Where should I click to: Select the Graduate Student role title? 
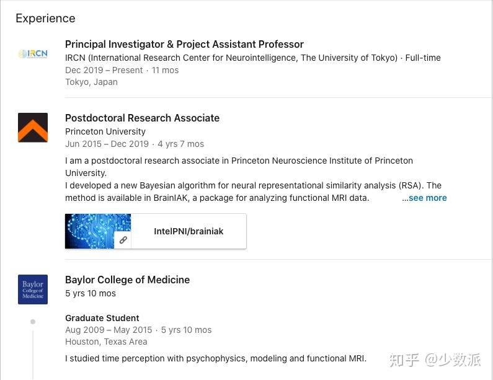click(102, 318)
